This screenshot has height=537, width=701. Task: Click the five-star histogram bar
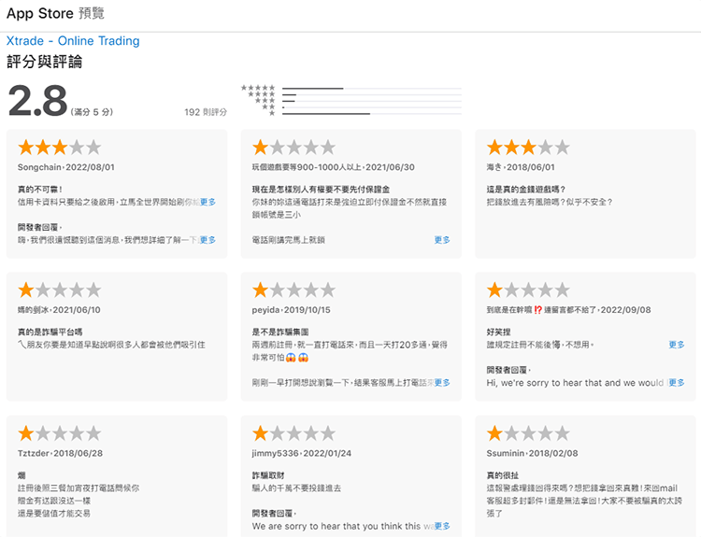click(371, 89)
